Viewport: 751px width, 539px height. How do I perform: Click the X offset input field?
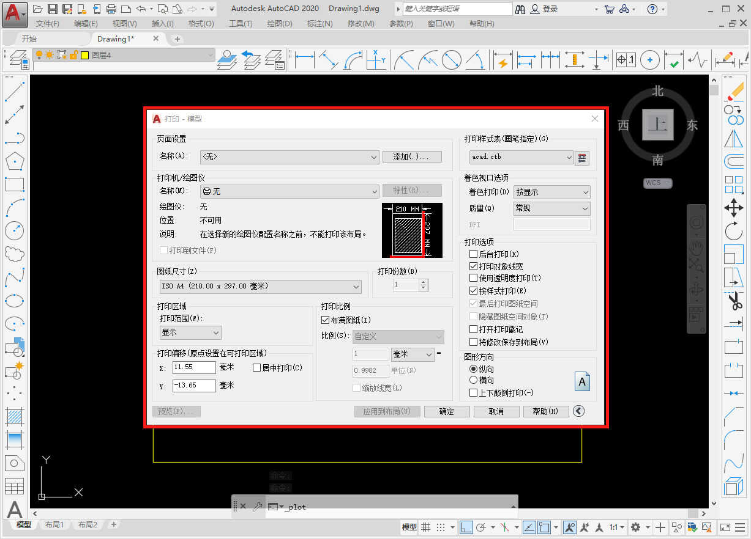click(x=193, y=367)
